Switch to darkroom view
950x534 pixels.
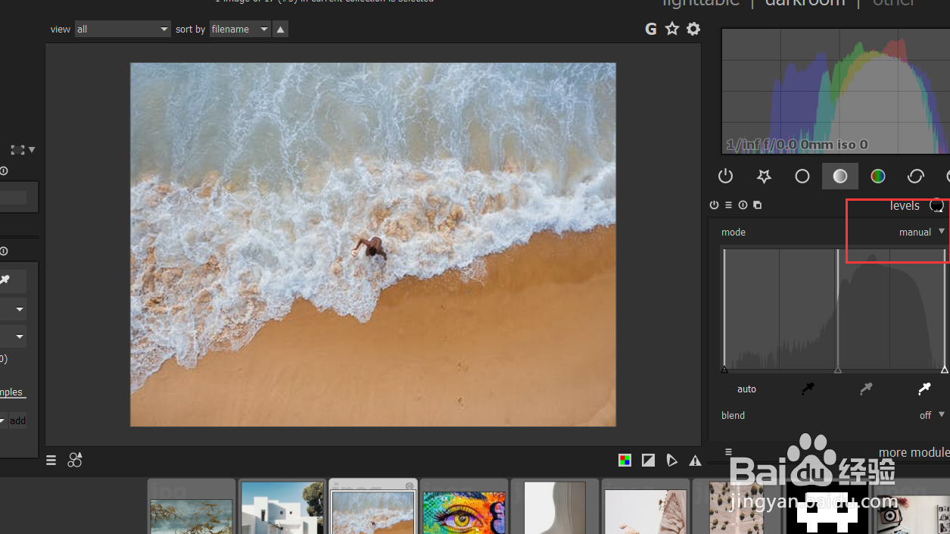click(805, 2)
